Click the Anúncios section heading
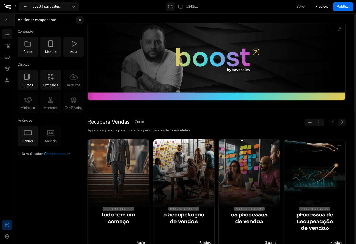Viewport: 356px width, 244px height. coord(25,120)
